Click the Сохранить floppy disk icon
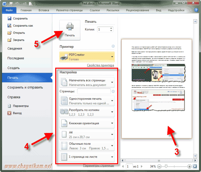 9,19
